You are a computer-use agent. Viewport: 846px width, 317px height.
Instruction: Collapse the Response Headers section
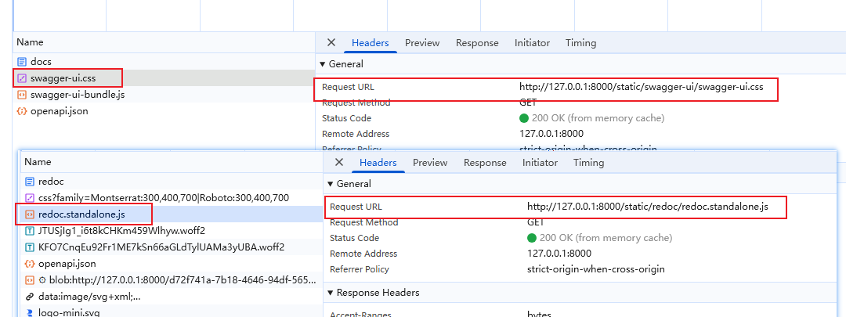point(331,293)
